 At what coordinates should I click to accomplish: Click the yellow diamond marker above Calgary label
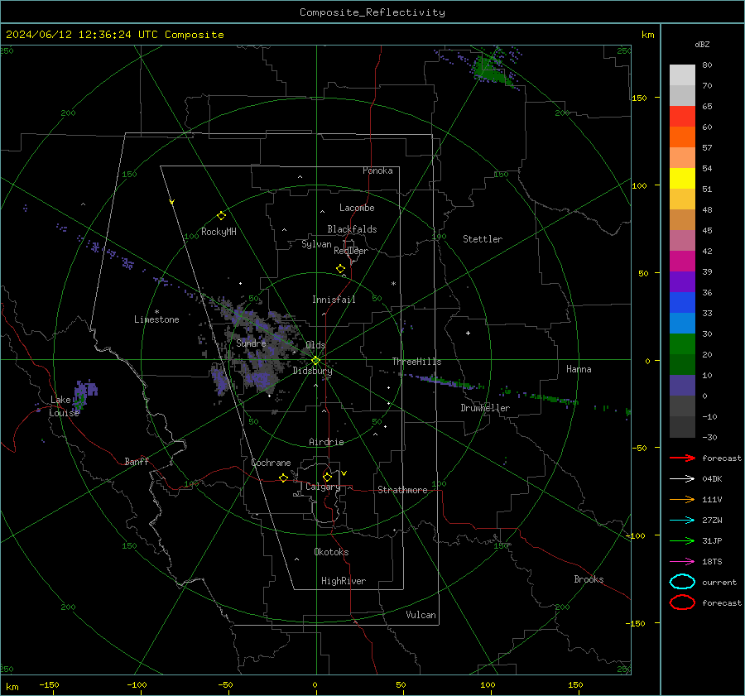coord(327,477)
